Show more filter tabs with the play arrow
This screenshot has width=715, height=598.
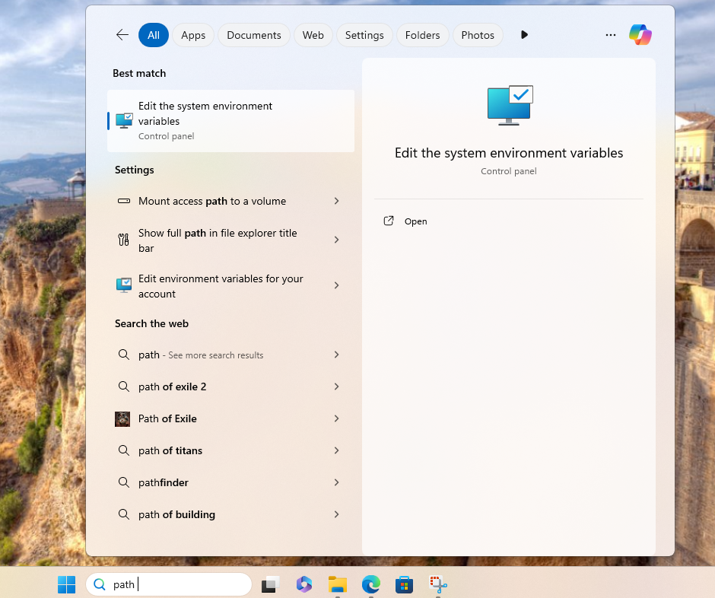tap(524, 35)
